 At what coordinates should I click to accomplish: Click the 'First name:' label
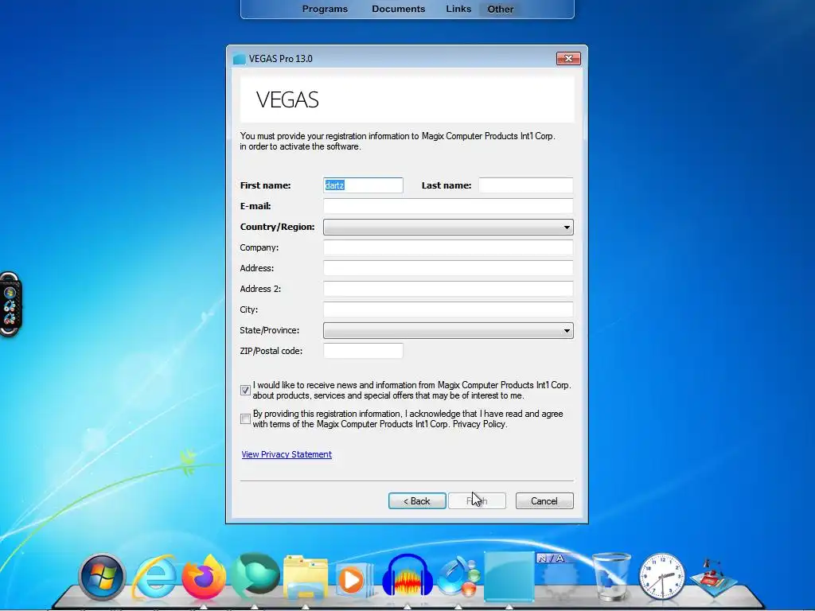[265, 185]
